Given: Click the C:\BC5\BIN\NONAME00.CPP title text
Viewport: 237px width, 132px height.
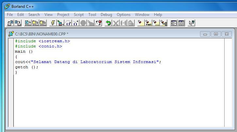Looking at the screenshot, I should click(42, 34).
